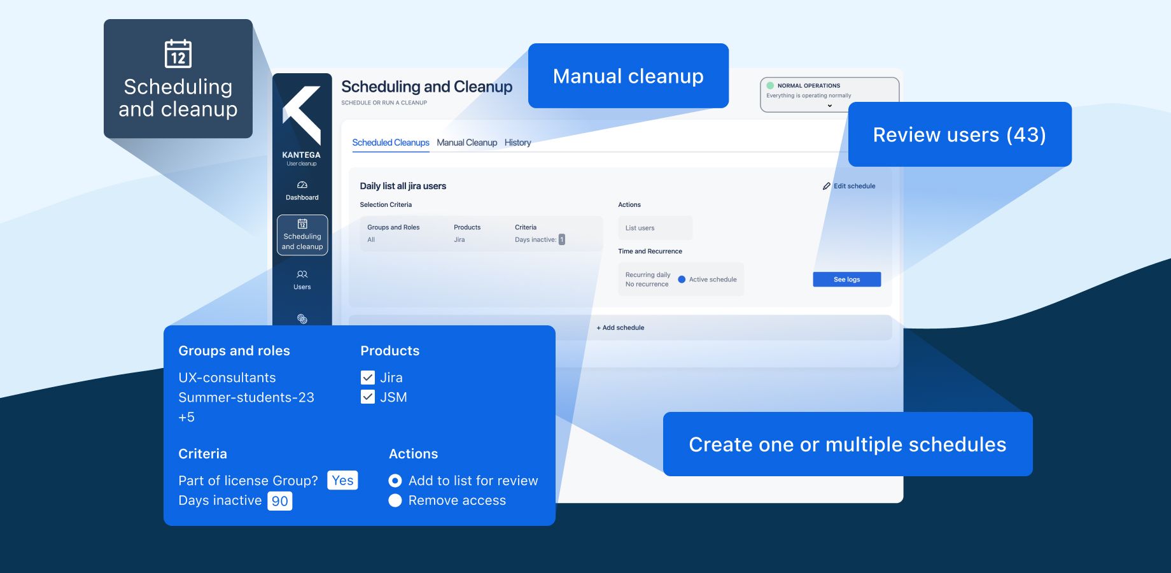Viewport: 1171px width, 573px height.
Task: Expand the +5 more groups entry
Action: pyautogui.click(x=186, y=417)
